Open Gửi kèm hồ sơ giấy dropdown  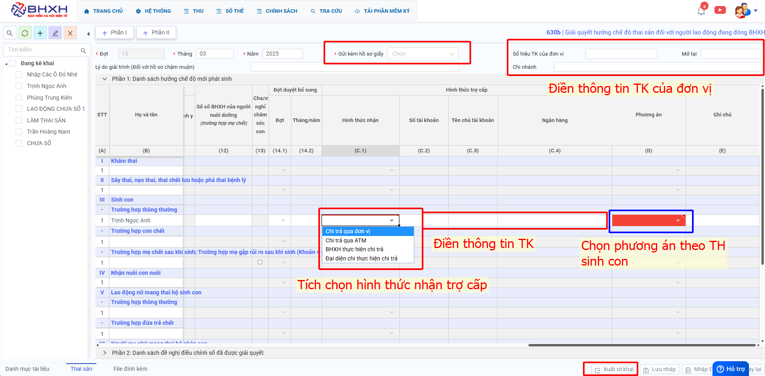coord(423,54)
